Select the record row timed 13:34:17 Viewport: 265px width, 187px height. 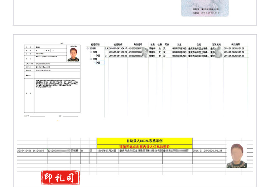tap(118, 49)
